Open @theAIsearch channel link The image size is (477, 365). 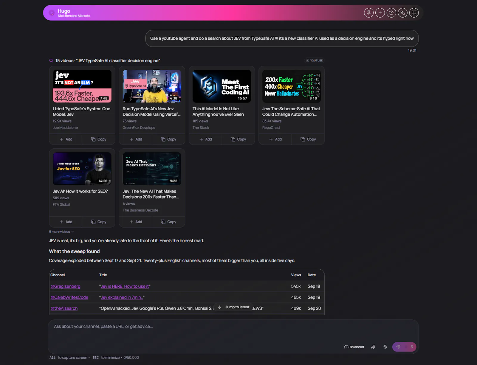(64, 308)
